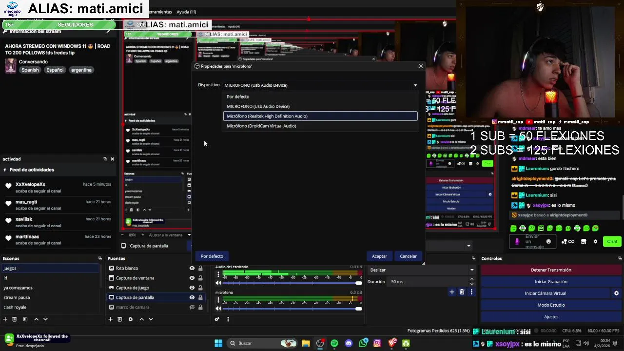The image size is (624, 351).
Task: Show the marco de camara source
Action: 192,307
